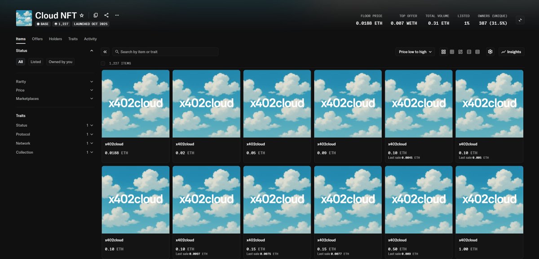Open the Insights chart panel
Viewport: 539px width, 259px height.
(x=511, y=52)
